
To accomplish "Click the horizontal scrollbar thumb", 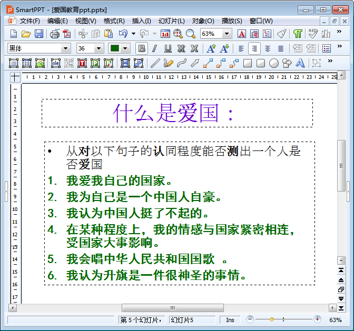I will 173,308.
